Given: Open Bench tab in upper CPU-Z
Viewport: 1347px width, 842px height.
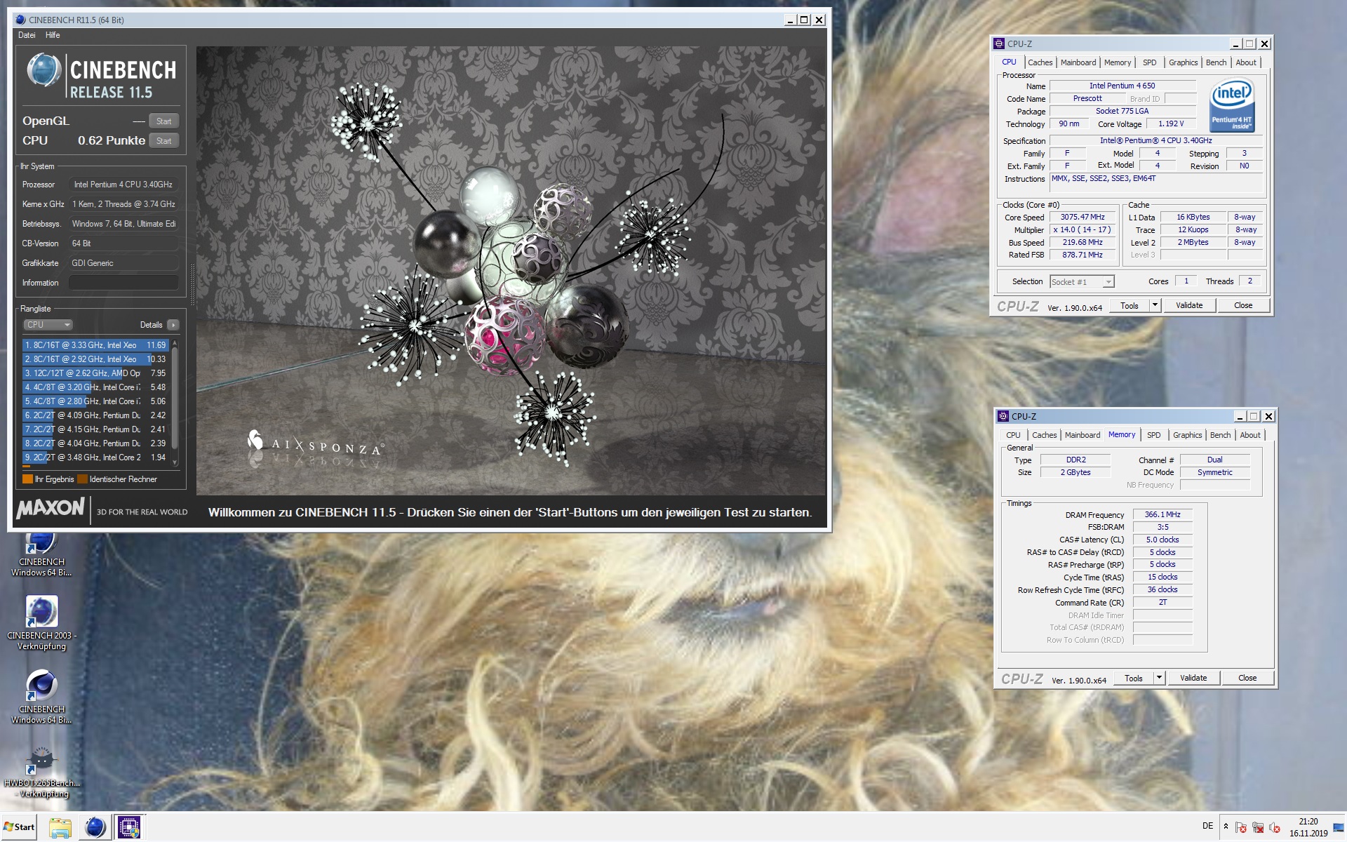Looking at the screenshot, I should tap(1216, 62).
